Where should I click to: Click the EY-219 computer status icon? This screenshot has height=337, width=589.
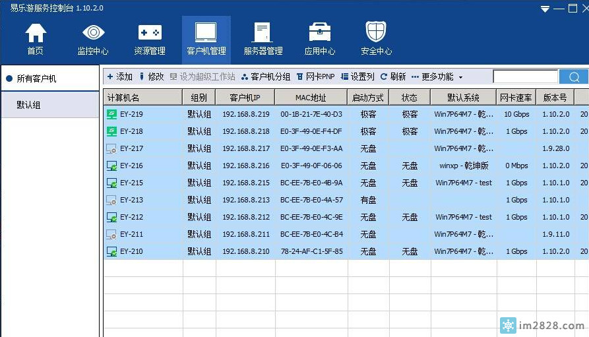(x=111, y=114)
